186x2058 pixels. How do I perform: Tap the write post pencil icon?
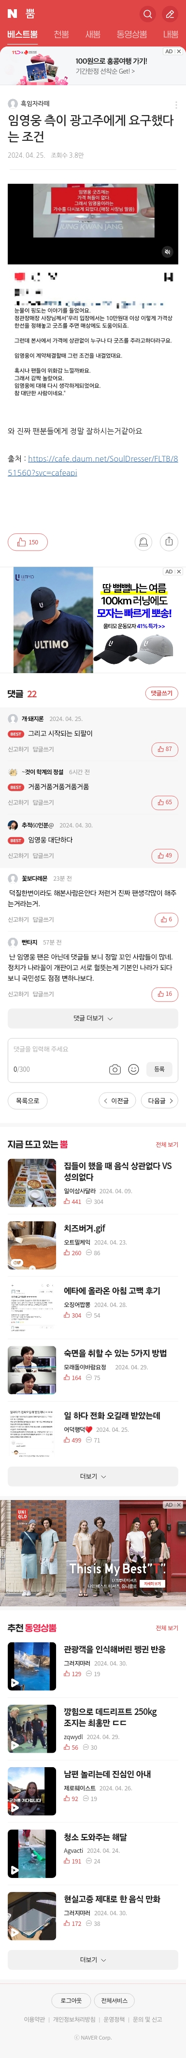click(x=169, y=14)
